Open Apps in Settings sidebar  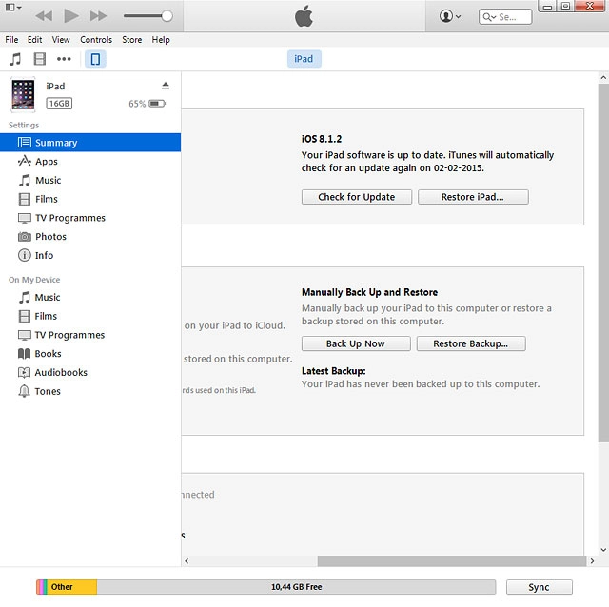pyautogui.click(x=90, y=161)
